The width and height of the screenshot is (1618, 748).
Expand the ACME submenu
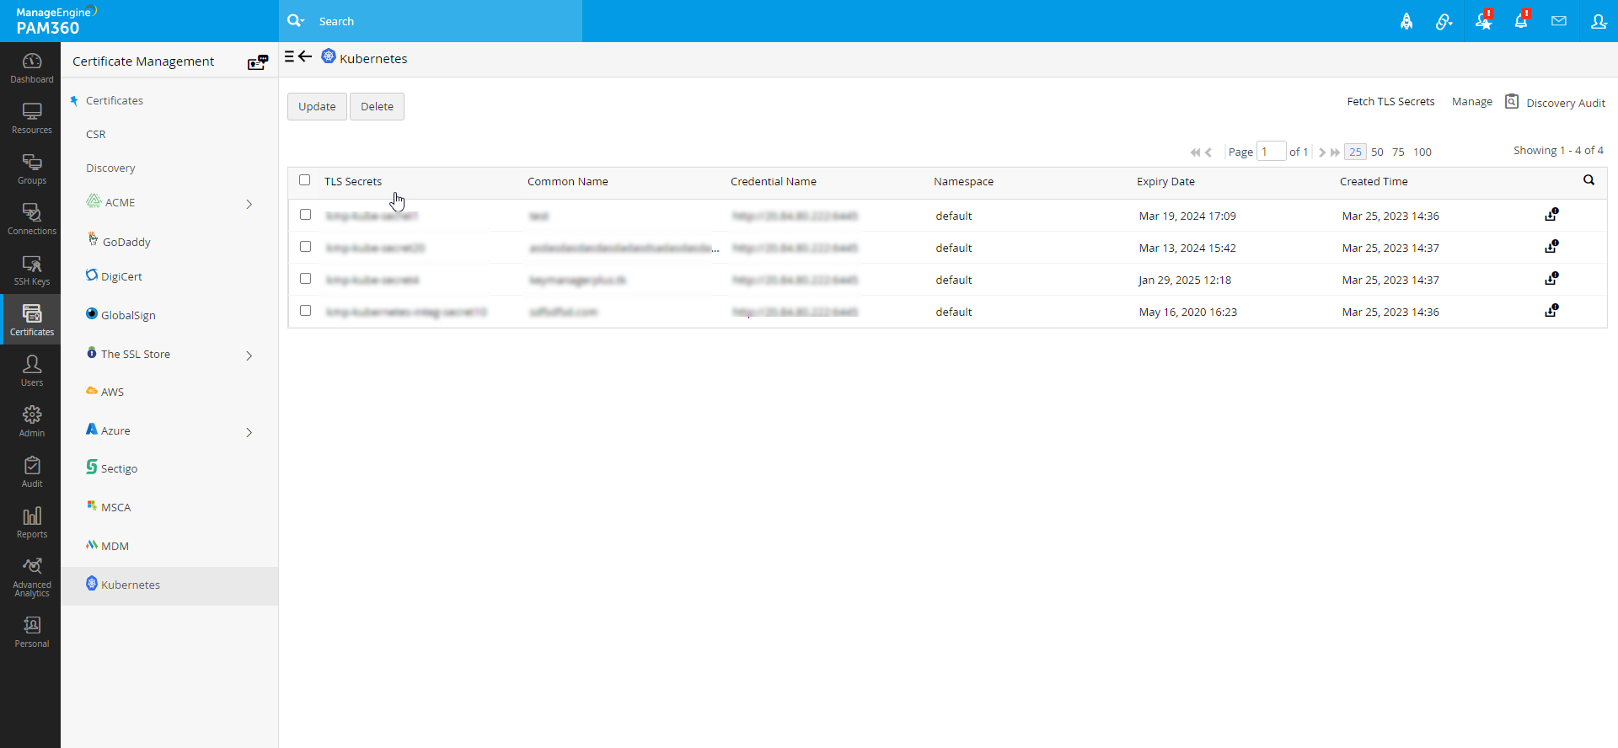(249, 204)
